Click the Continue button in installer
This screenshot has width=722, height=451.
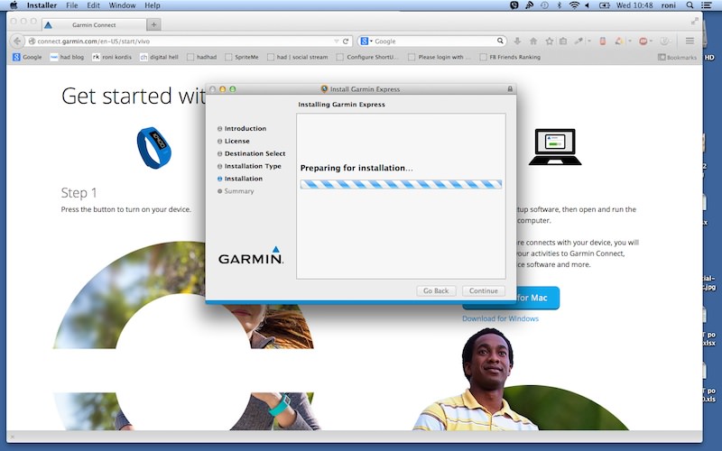(x=483, y=290)
